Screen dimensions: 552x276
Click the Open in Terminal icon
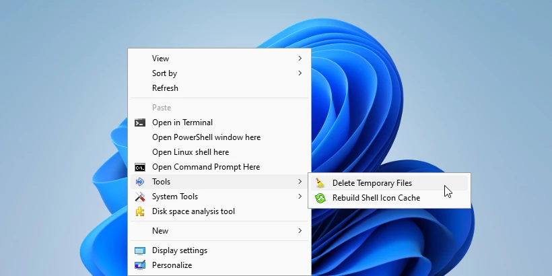click(x=140, y=123)
